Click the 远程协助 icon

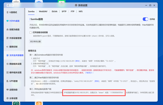(x=7, y=90)
